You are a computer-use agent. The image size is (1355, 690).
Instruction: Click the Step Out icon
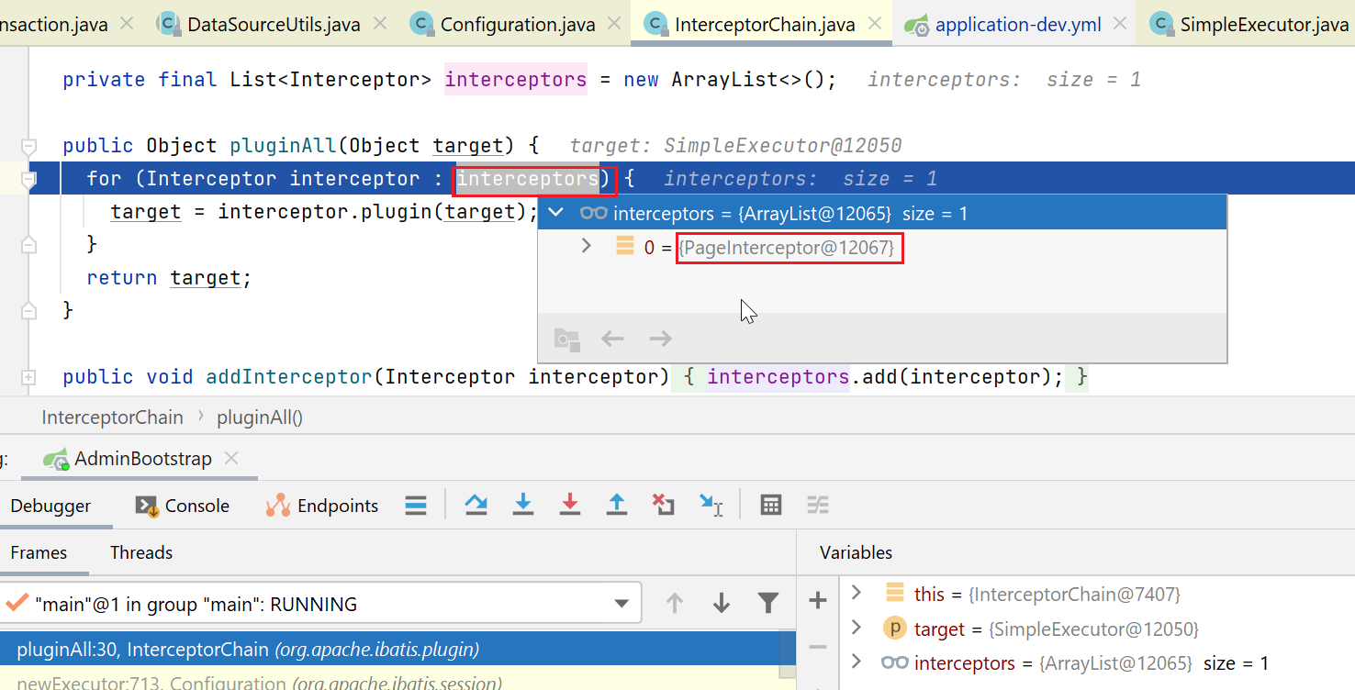tap(617, 505)
